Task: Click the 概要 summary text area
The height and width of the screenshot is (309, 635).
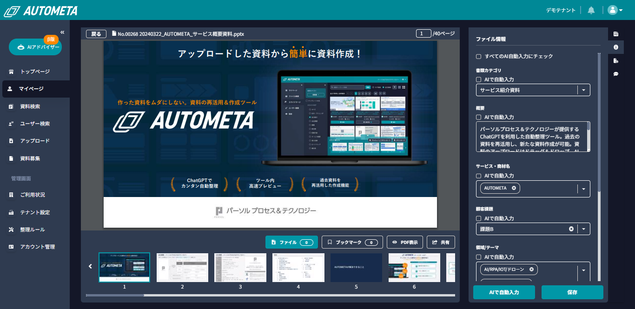Action: click(533, 137)
